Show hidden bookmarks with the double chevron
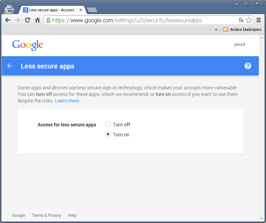The image size is (266, 223). tap(216, 29)
